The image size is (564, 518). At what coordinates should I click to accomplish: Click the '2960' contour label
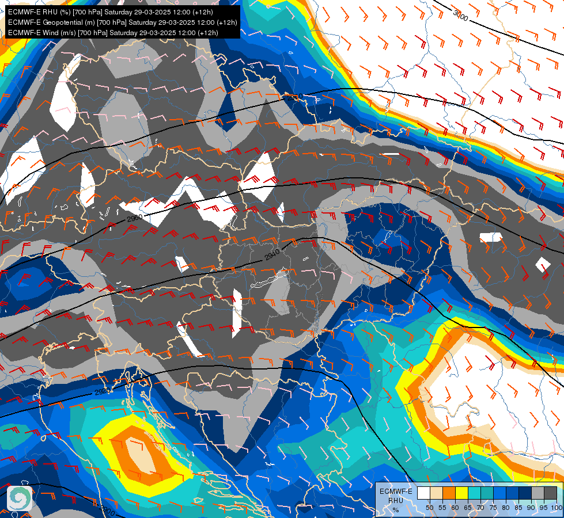pos(135,218)
